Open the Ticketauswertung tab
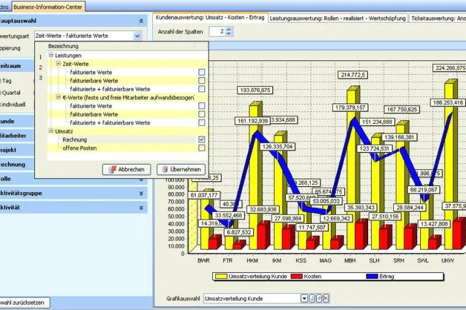Image resolution: width=466 pixels, height=310 pixels. pyautogui.click(x=437, y=18)
